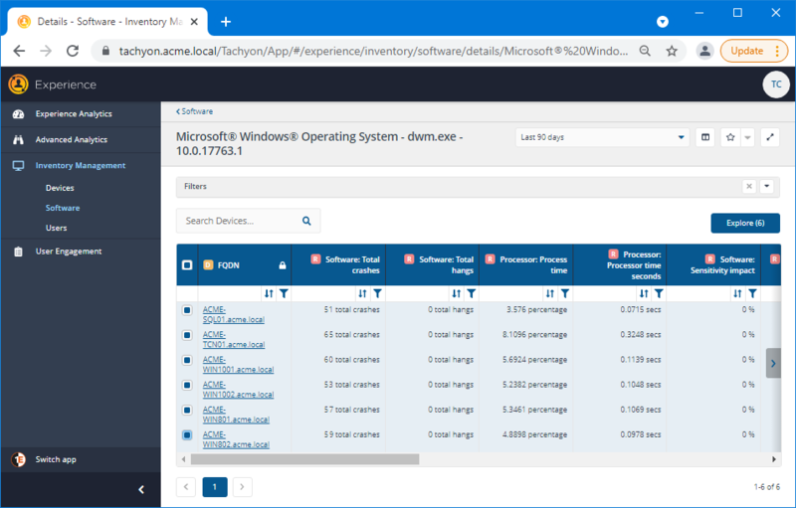Click the Explore (6) button
796x508 pixels.
[745, 223]
